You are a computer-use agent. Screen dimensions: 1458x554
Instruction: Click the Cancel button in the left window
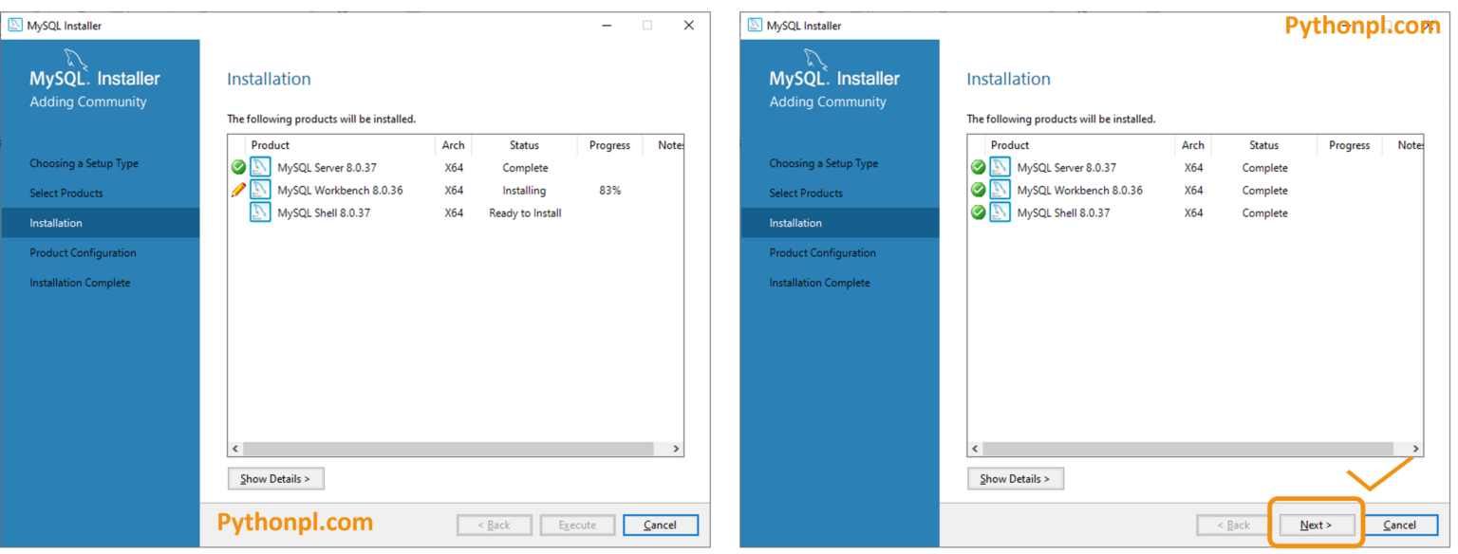pos(661,525)
